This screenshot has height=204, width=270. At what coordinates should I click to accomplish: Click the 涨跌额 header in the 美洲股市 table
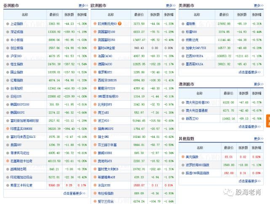242,15
